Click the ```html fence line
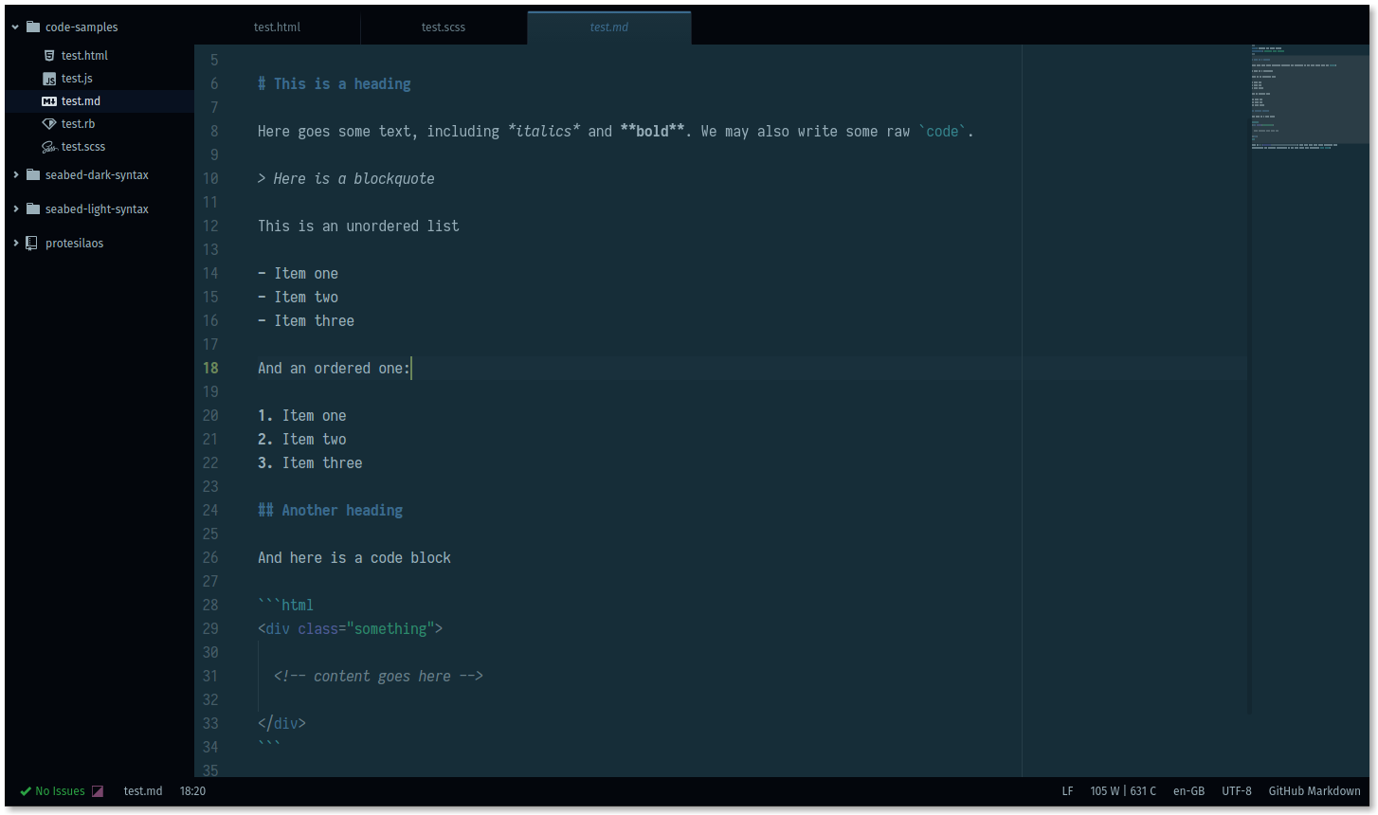Image resolution: width=1378 pixels, height=815 pixels. pyautogui.click(x=285, y=606)
